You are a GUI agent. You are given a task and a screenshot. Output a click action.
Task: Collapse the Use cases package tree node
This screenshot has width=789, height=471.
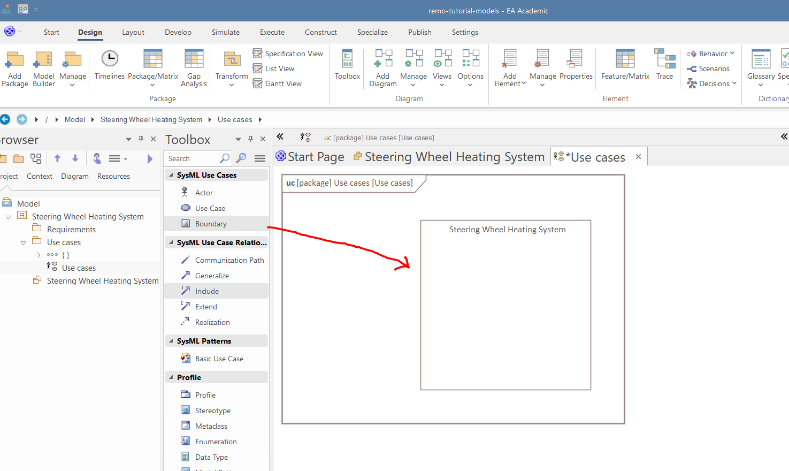(x=23, y=242)
